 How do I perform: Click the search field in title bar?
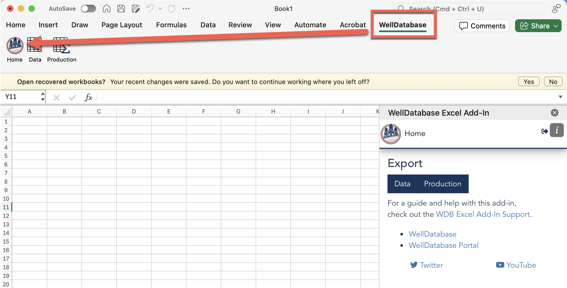(x=469, y=9)
